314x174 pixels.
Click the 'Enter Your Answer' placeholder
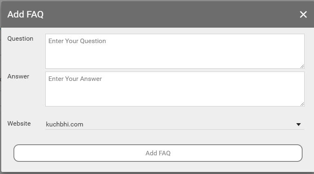tap(75, 79)
